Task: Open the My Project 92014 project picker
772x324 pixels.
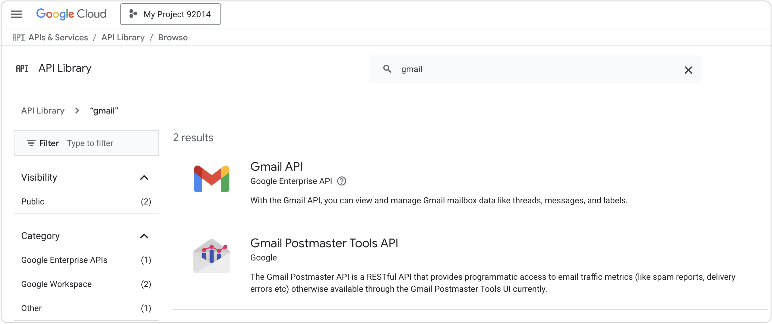Action: 170,14
